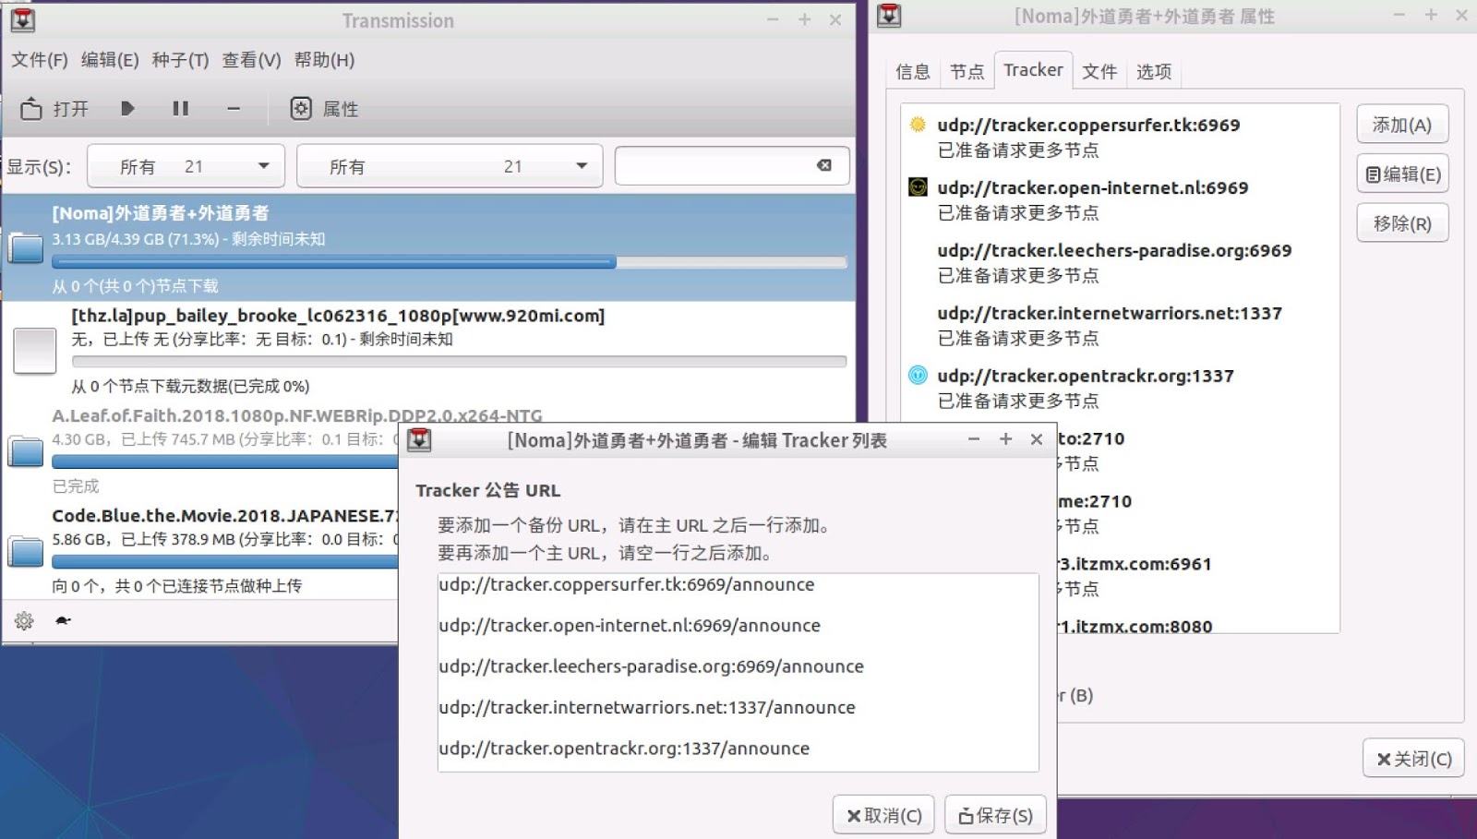
Task: Select the A.Leaf.of.Faith.2018 torrent name
Action: [x=297, y=415]
